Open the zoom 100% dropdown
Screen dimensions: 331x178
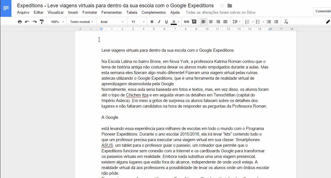[57, 22]
